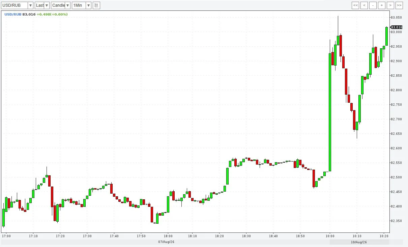Click the 18:00 time axis label
The width and height of the screenshot is (408, 247).
click(x=168, y=236)
